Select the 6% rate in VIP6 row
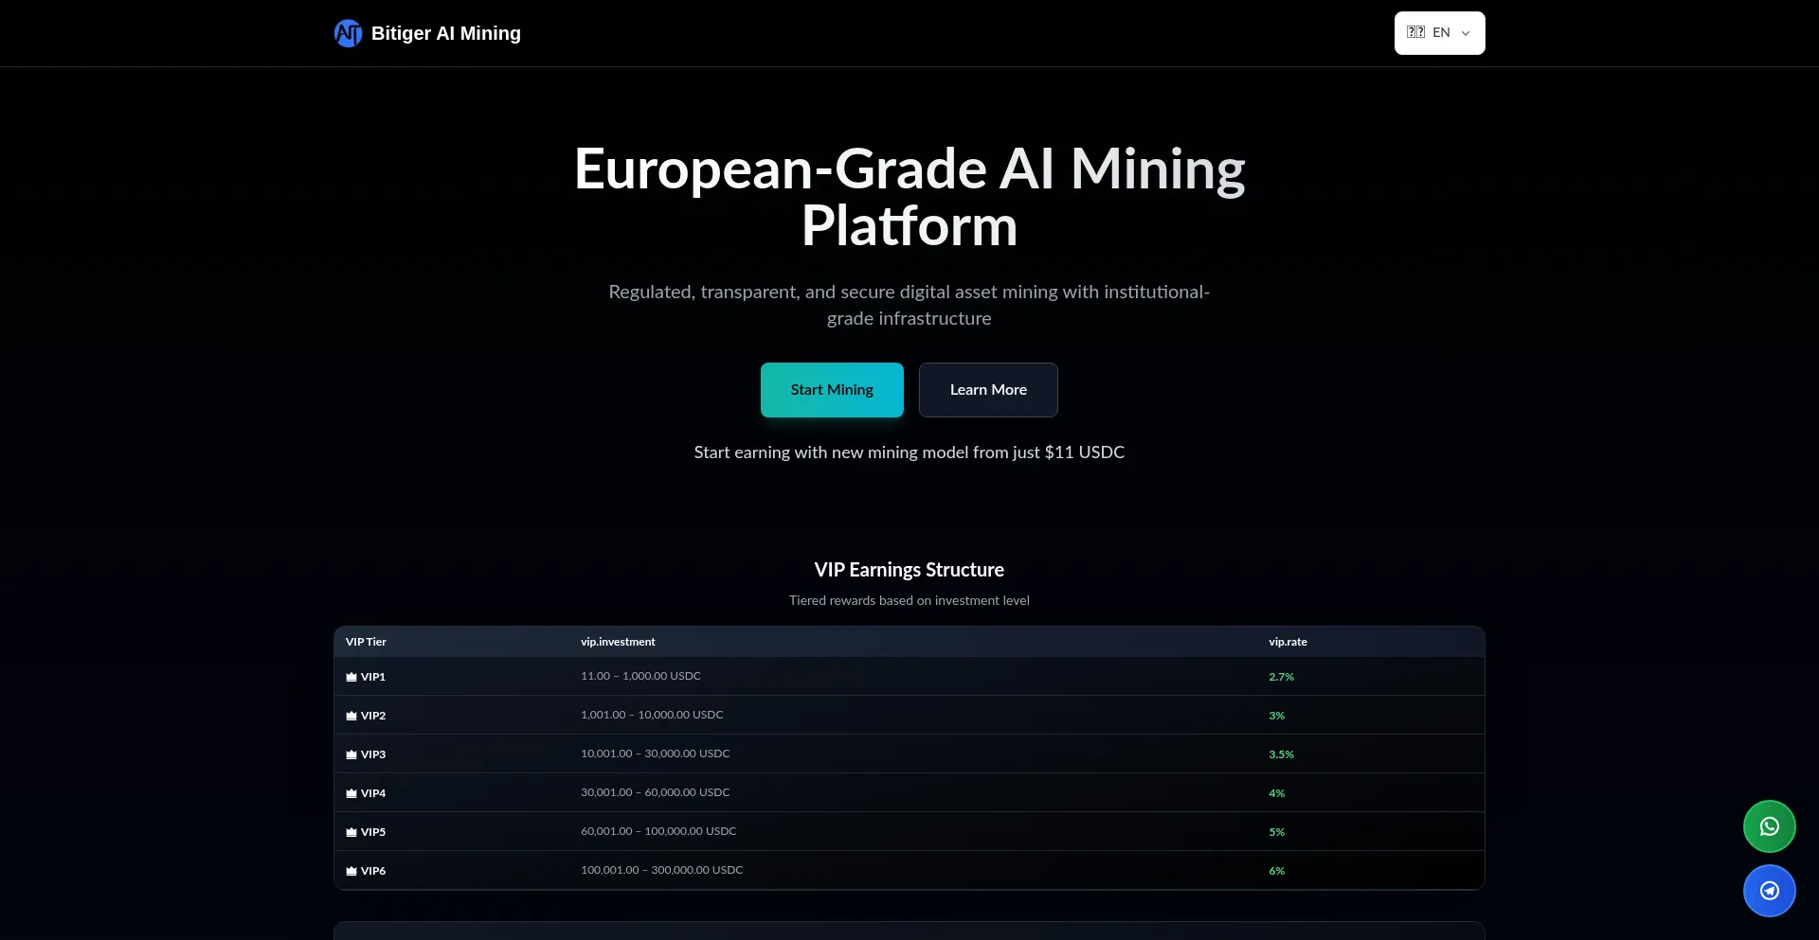The width and height of the screenshot is (1819, 940). click(x=1276, y=871)
